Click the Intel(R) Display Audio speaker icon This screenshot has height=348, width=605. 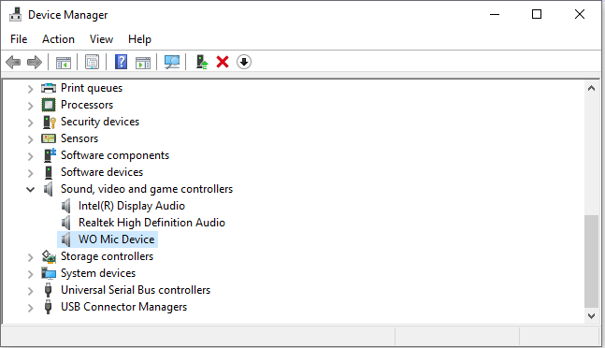pos(66,206)
